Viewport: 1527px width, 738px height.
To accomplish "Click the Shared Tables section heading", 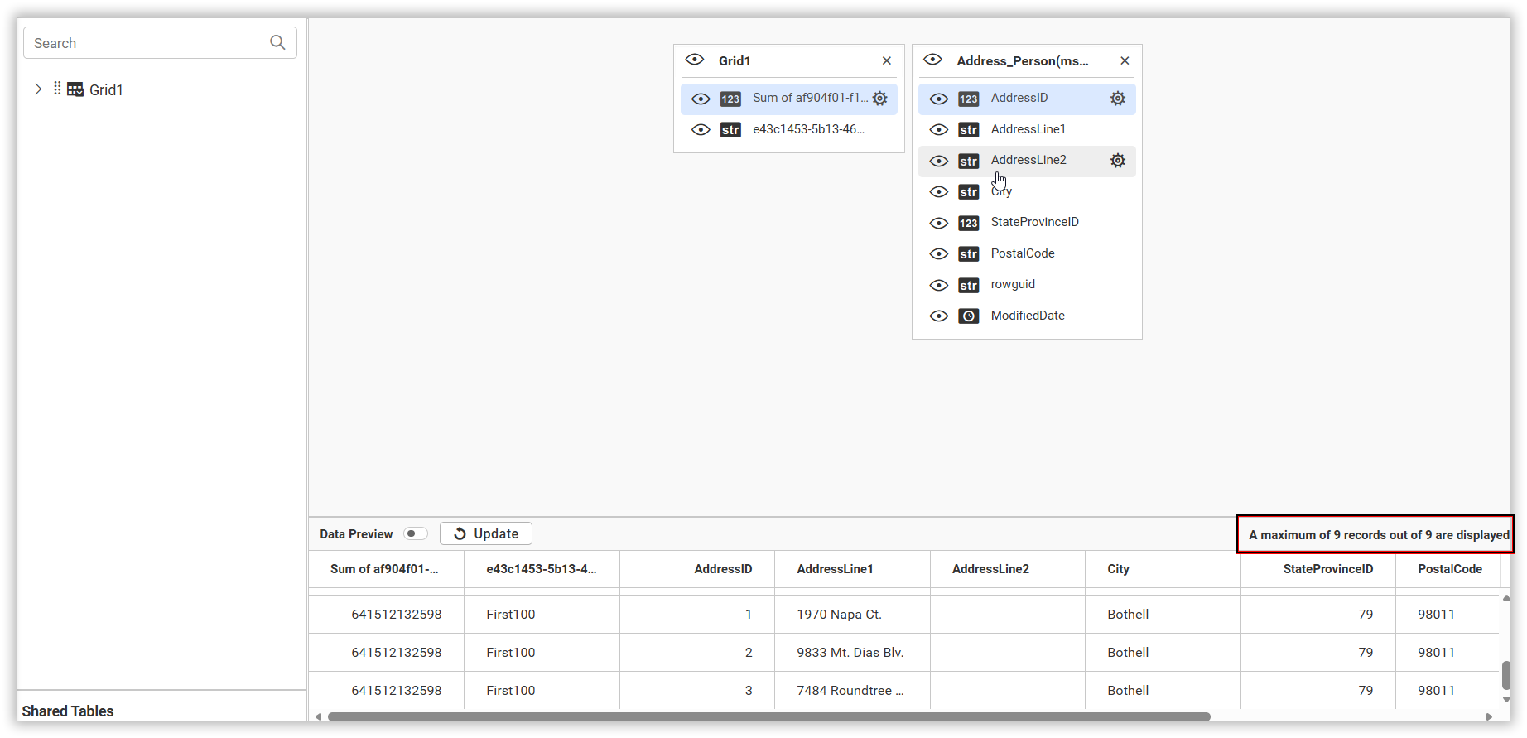I will 68,711.
